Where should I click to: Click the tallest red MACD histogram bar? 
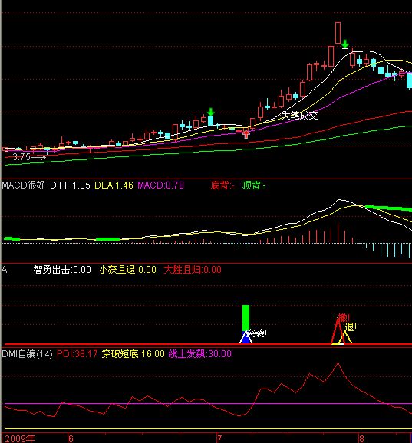pyautogui.click(x=338, y=233)
